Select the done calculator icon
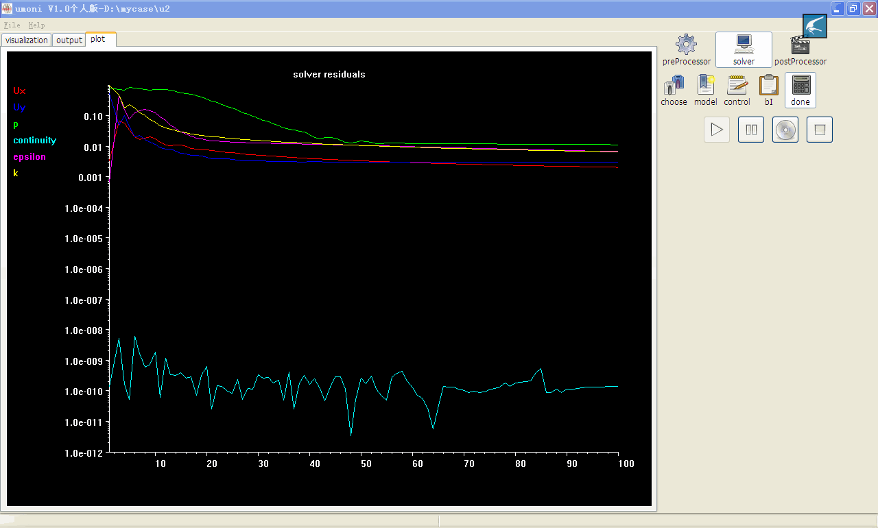This screenshot has height=528, width=878. (x=800, y=86)
